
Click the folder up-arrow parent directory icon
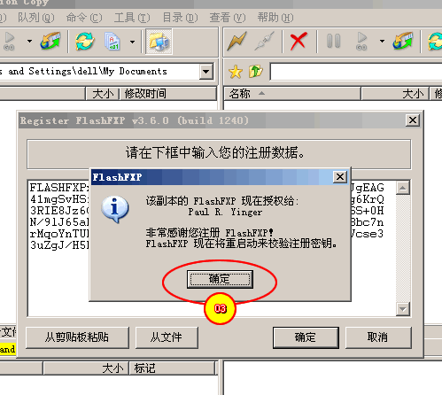[x=256, y=72]
